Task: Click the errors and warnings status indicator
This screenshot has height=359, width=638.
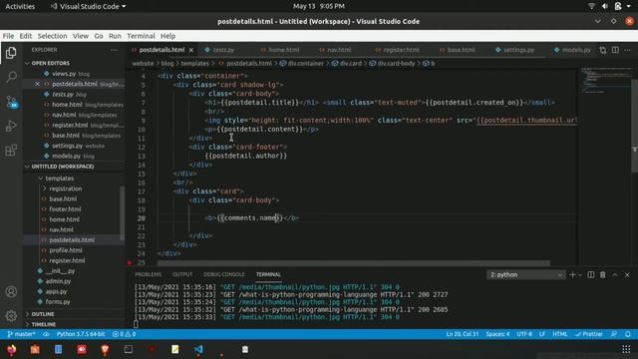Action: [x=124, y=334]
